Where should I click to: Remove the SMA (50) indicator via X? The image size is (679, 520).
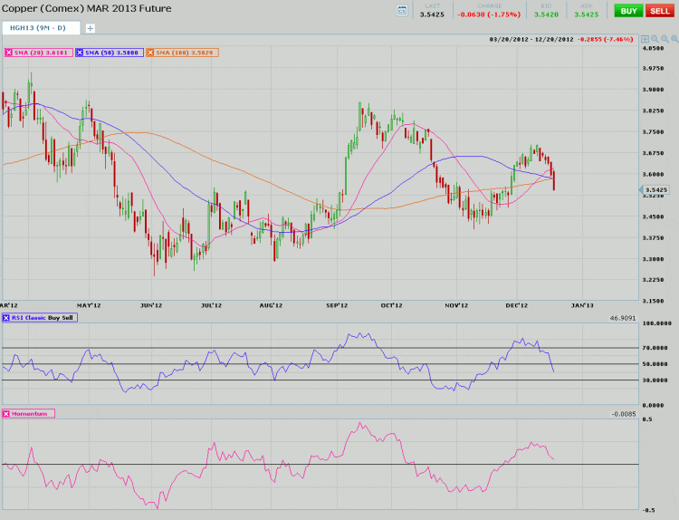pos(81,53)
